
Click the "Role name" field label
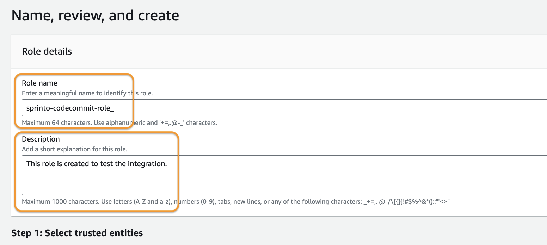[39, 83]
